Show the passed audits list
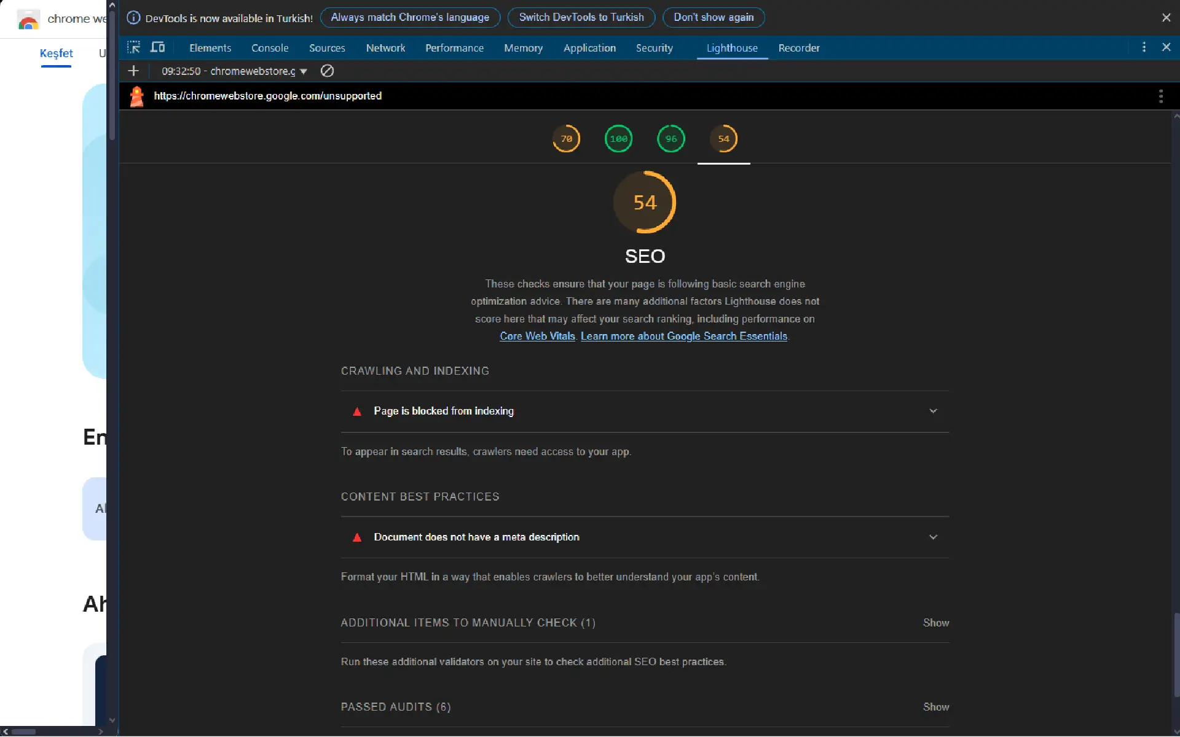The height and width of the screenshot is (737, 1180). point(935,707)
